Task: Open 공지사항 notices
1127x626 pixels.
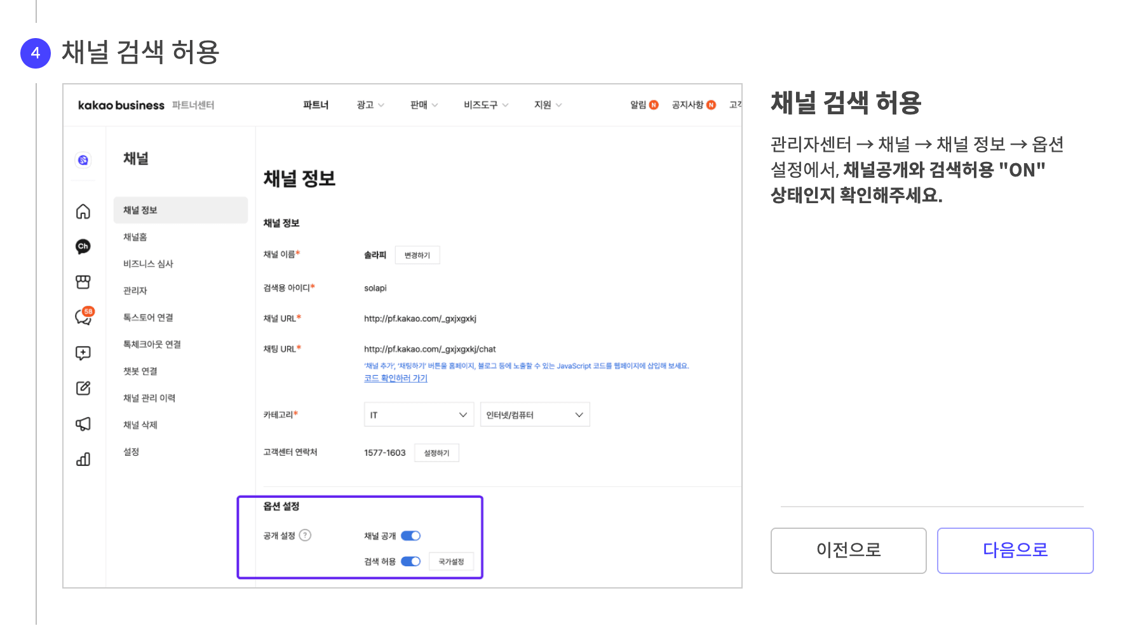Action: pyautogui.click(x=687, y=105)
